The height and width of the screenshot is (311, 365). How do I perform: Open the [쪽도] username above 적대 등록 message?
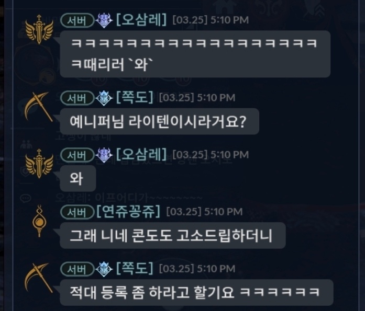point(135,268)
